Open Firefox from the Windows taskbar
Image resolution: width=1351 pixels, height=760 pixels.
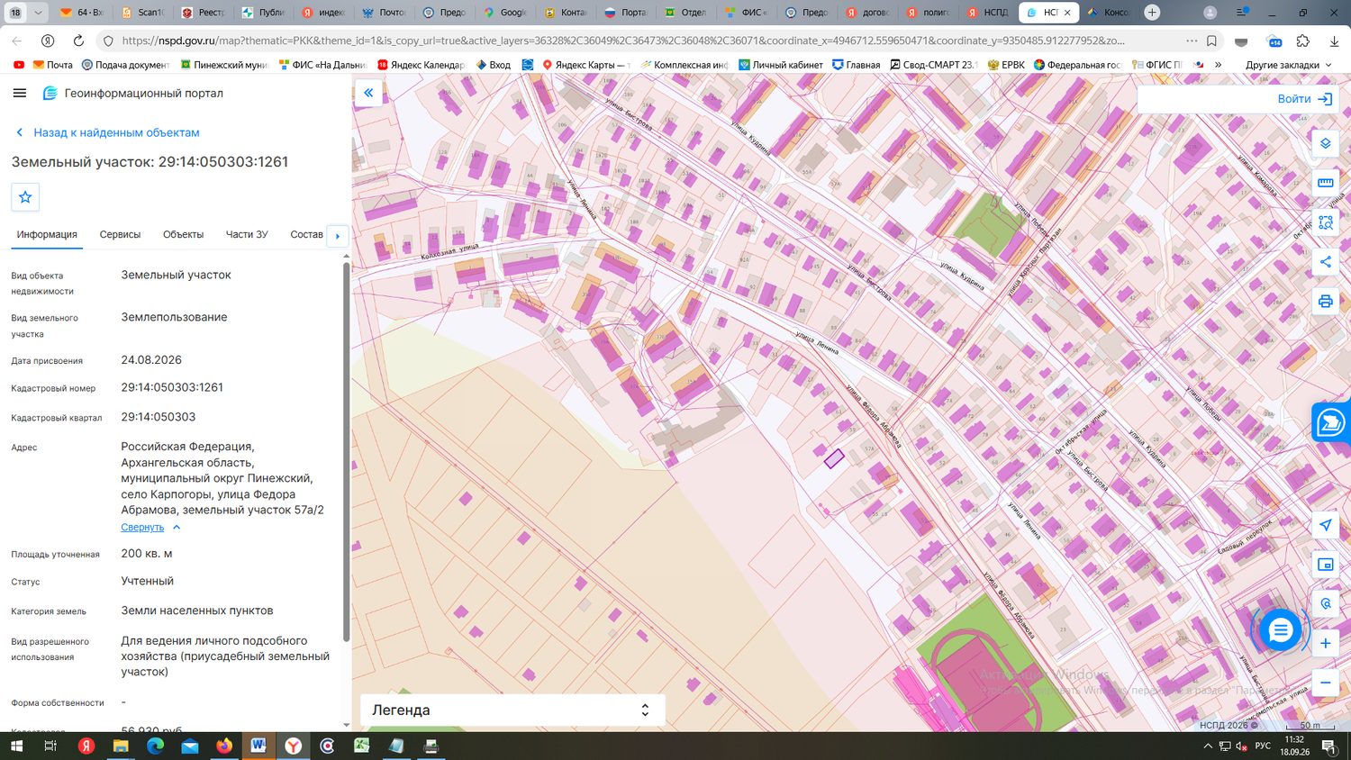click(224, 746)
